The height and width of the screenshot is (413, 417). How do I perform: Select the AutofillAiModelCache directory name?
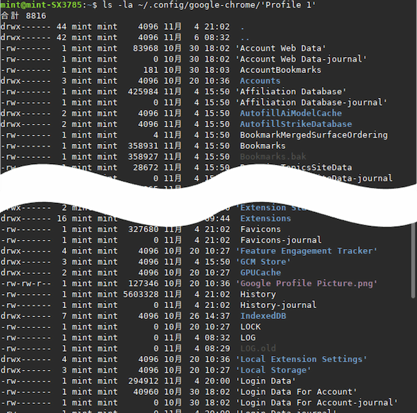click(291, 113)
